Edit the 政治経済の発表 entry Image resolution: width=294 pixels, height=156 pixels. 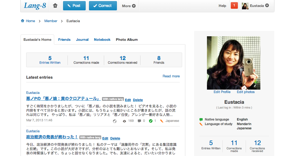105,138
